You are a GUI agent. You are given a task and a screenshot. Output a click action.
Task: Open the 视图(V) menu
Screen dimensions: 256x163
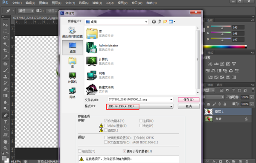click(x=122, y=3)
